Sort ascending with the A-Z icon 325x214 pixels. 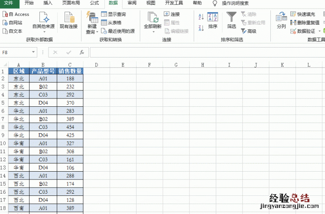coord(201,16)
